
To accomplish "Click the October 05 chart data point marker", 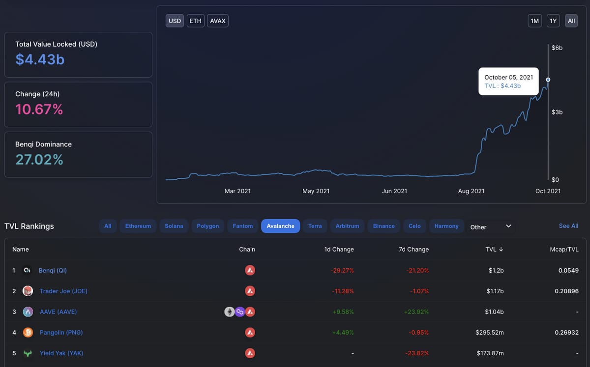I will tap(548, 80).
